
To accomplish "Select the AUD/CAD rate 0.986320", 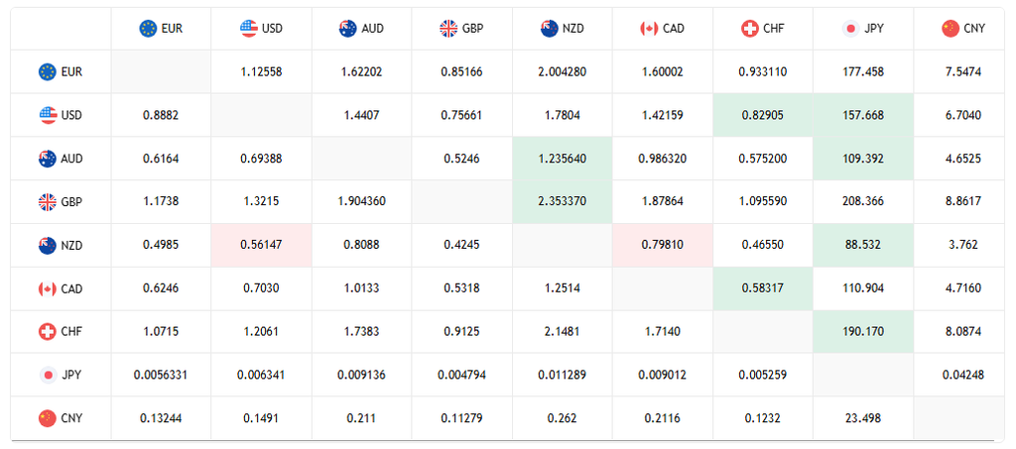I will click(x=662, y=159).
